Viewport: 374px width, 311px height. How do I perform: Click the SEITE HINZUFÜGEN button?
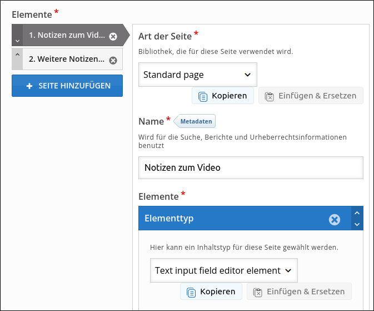(x=67, y=86)
